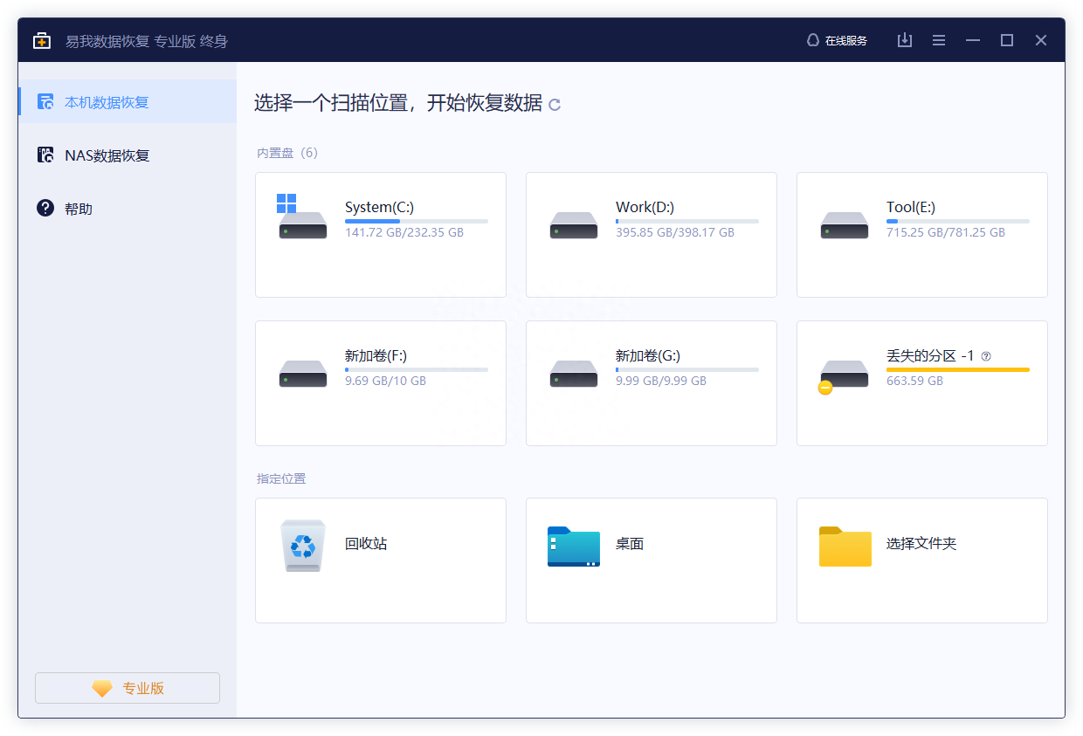Click the question mark beside 丢失的分区
This screenshot has width=1083, height=736.
[986, 355]
